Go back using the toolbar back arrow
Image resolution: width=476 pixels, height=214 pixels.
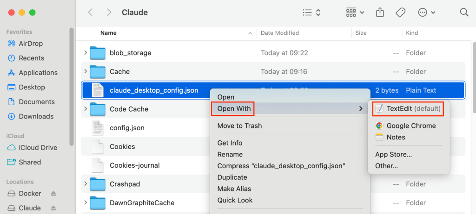point(90,13)
